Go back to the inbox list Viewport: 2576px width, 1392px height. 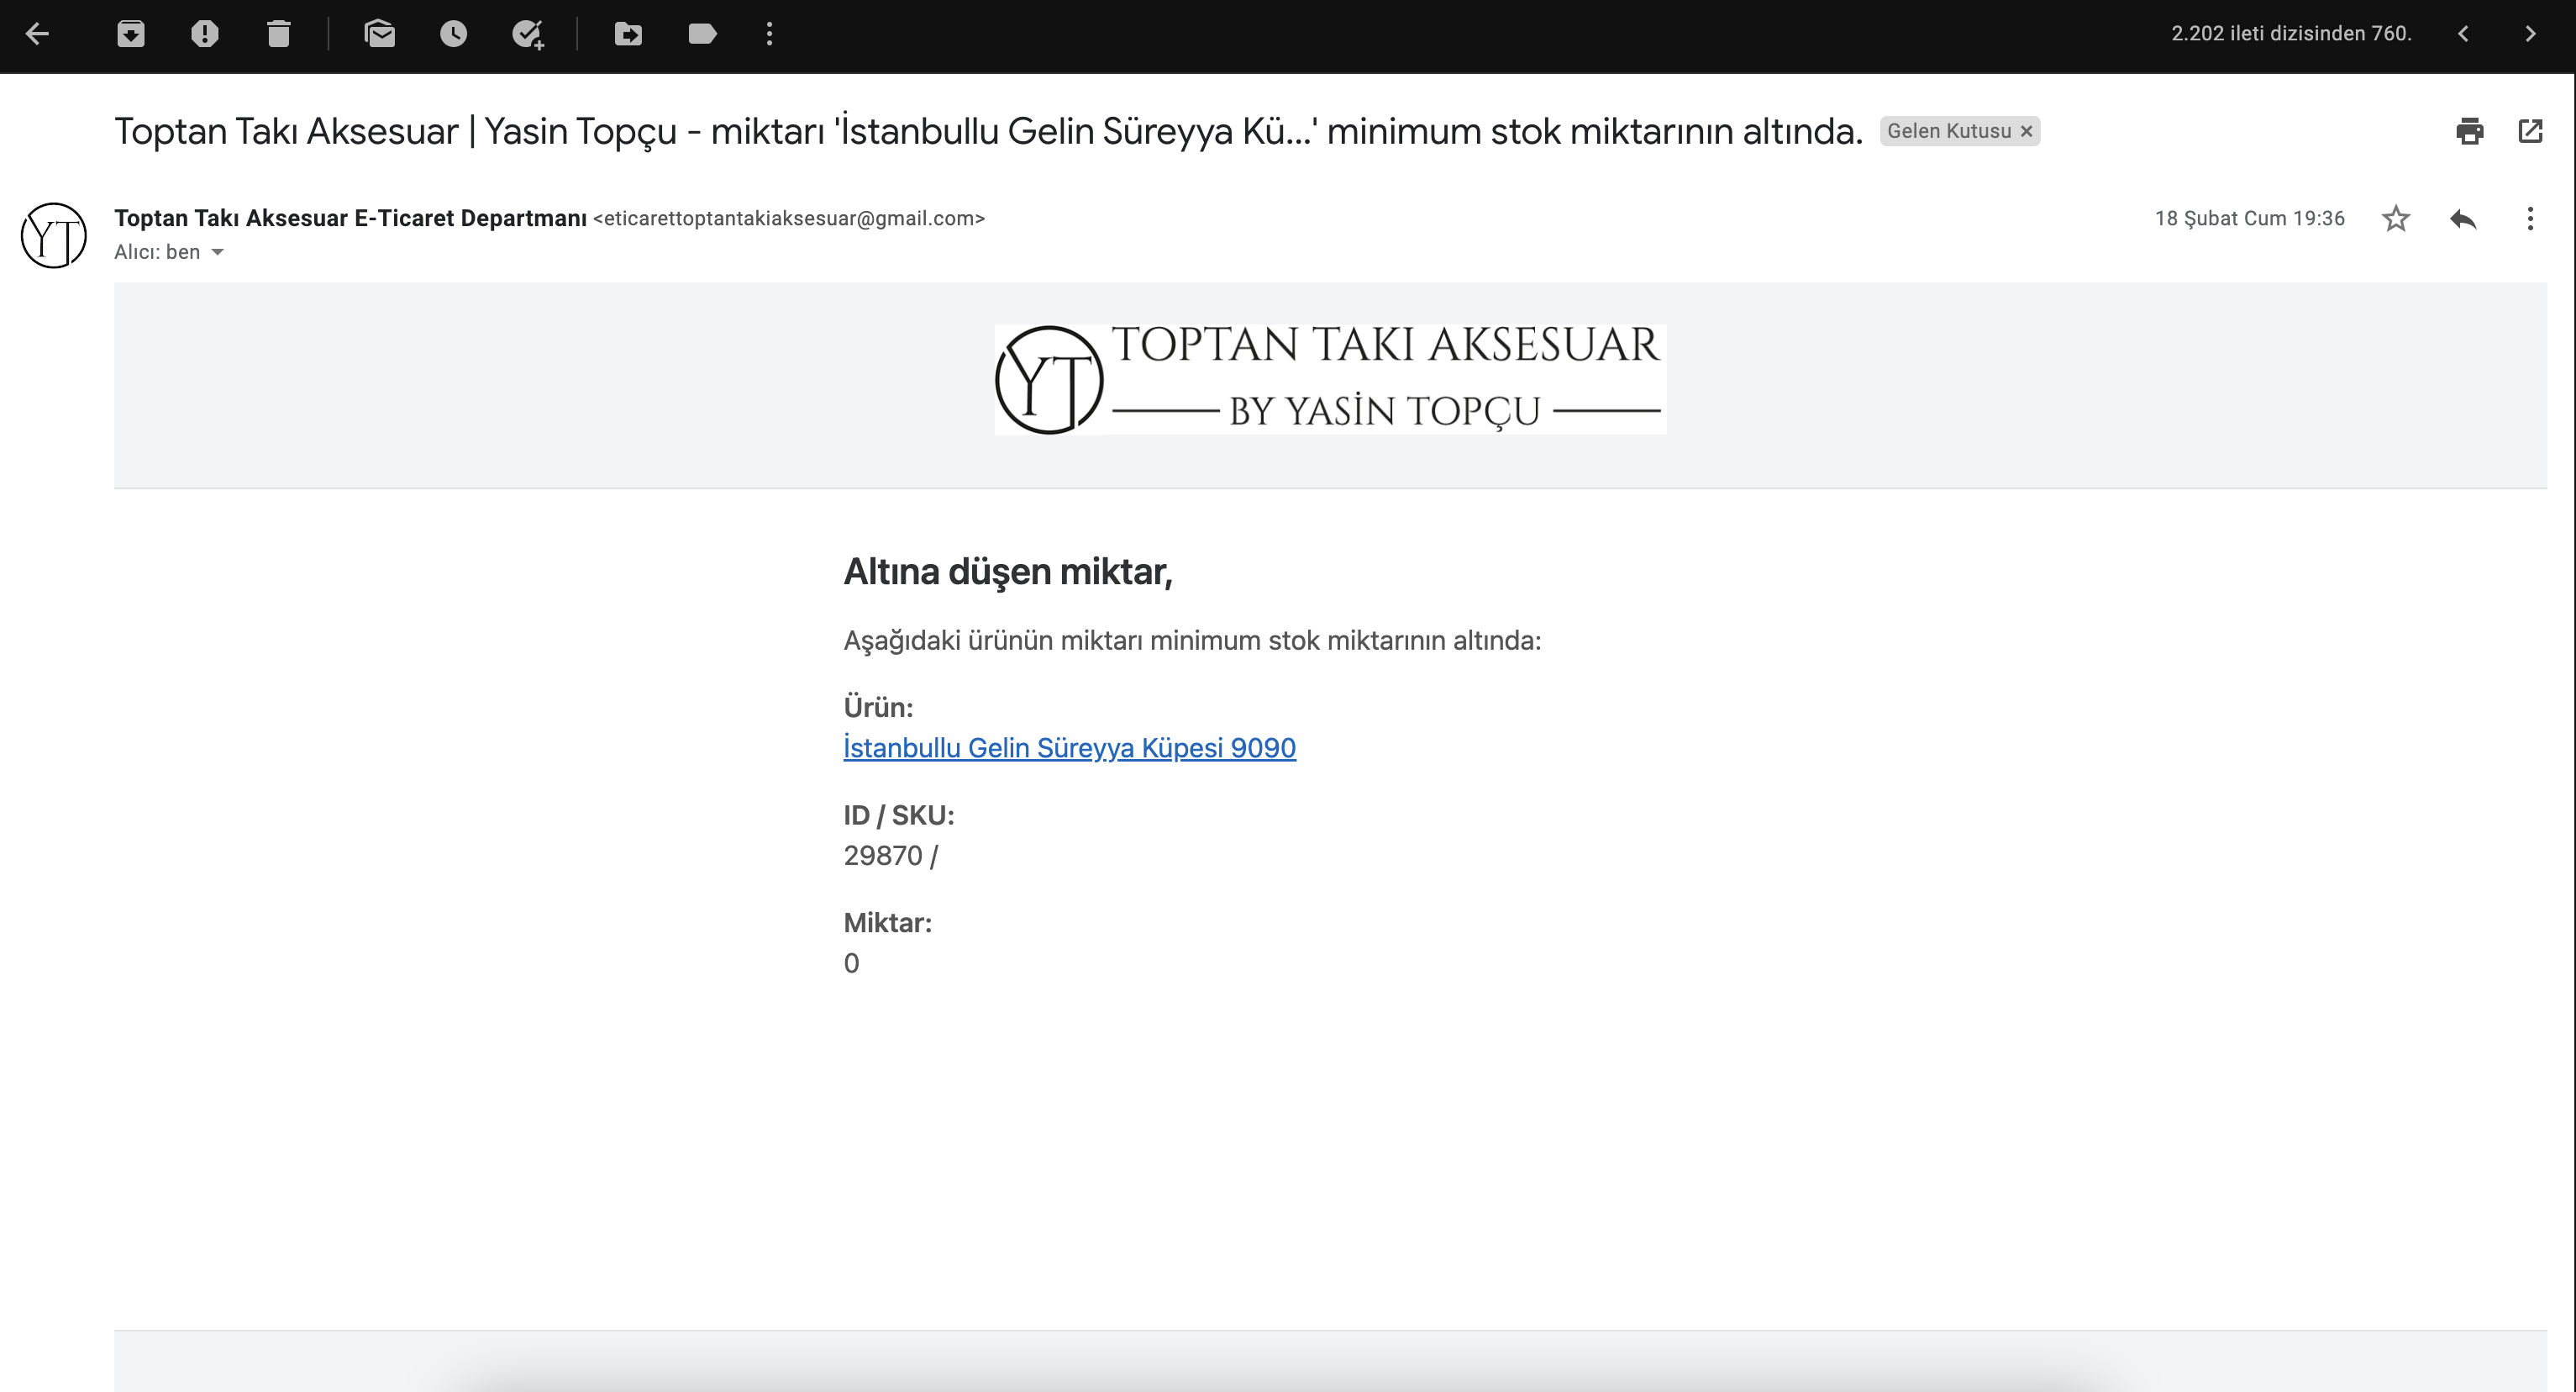click(37, 34)
